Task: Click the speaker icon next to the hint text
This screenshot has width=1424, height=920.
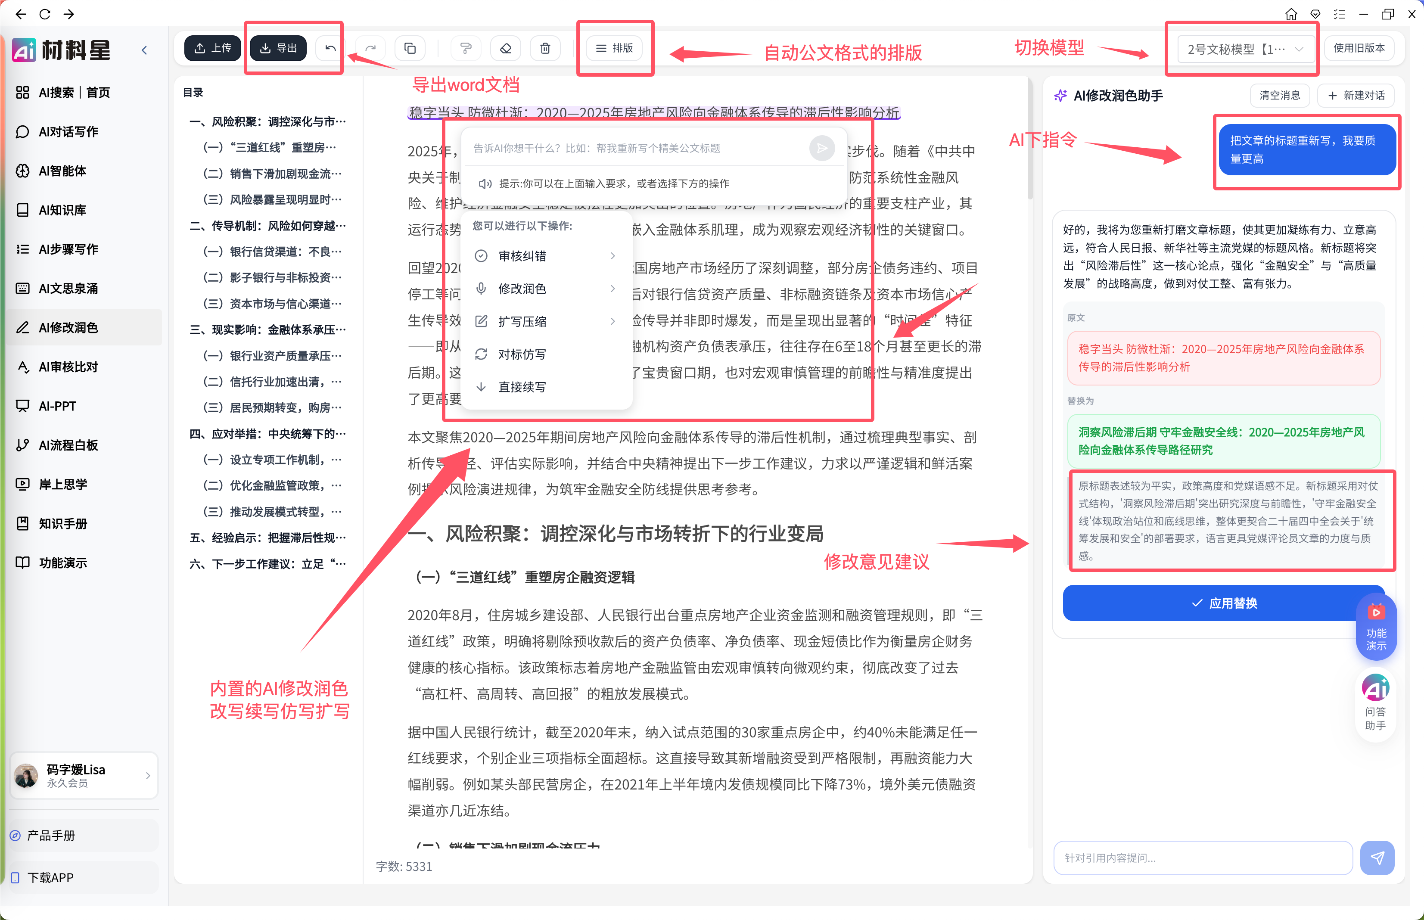Action: [485, 183]
